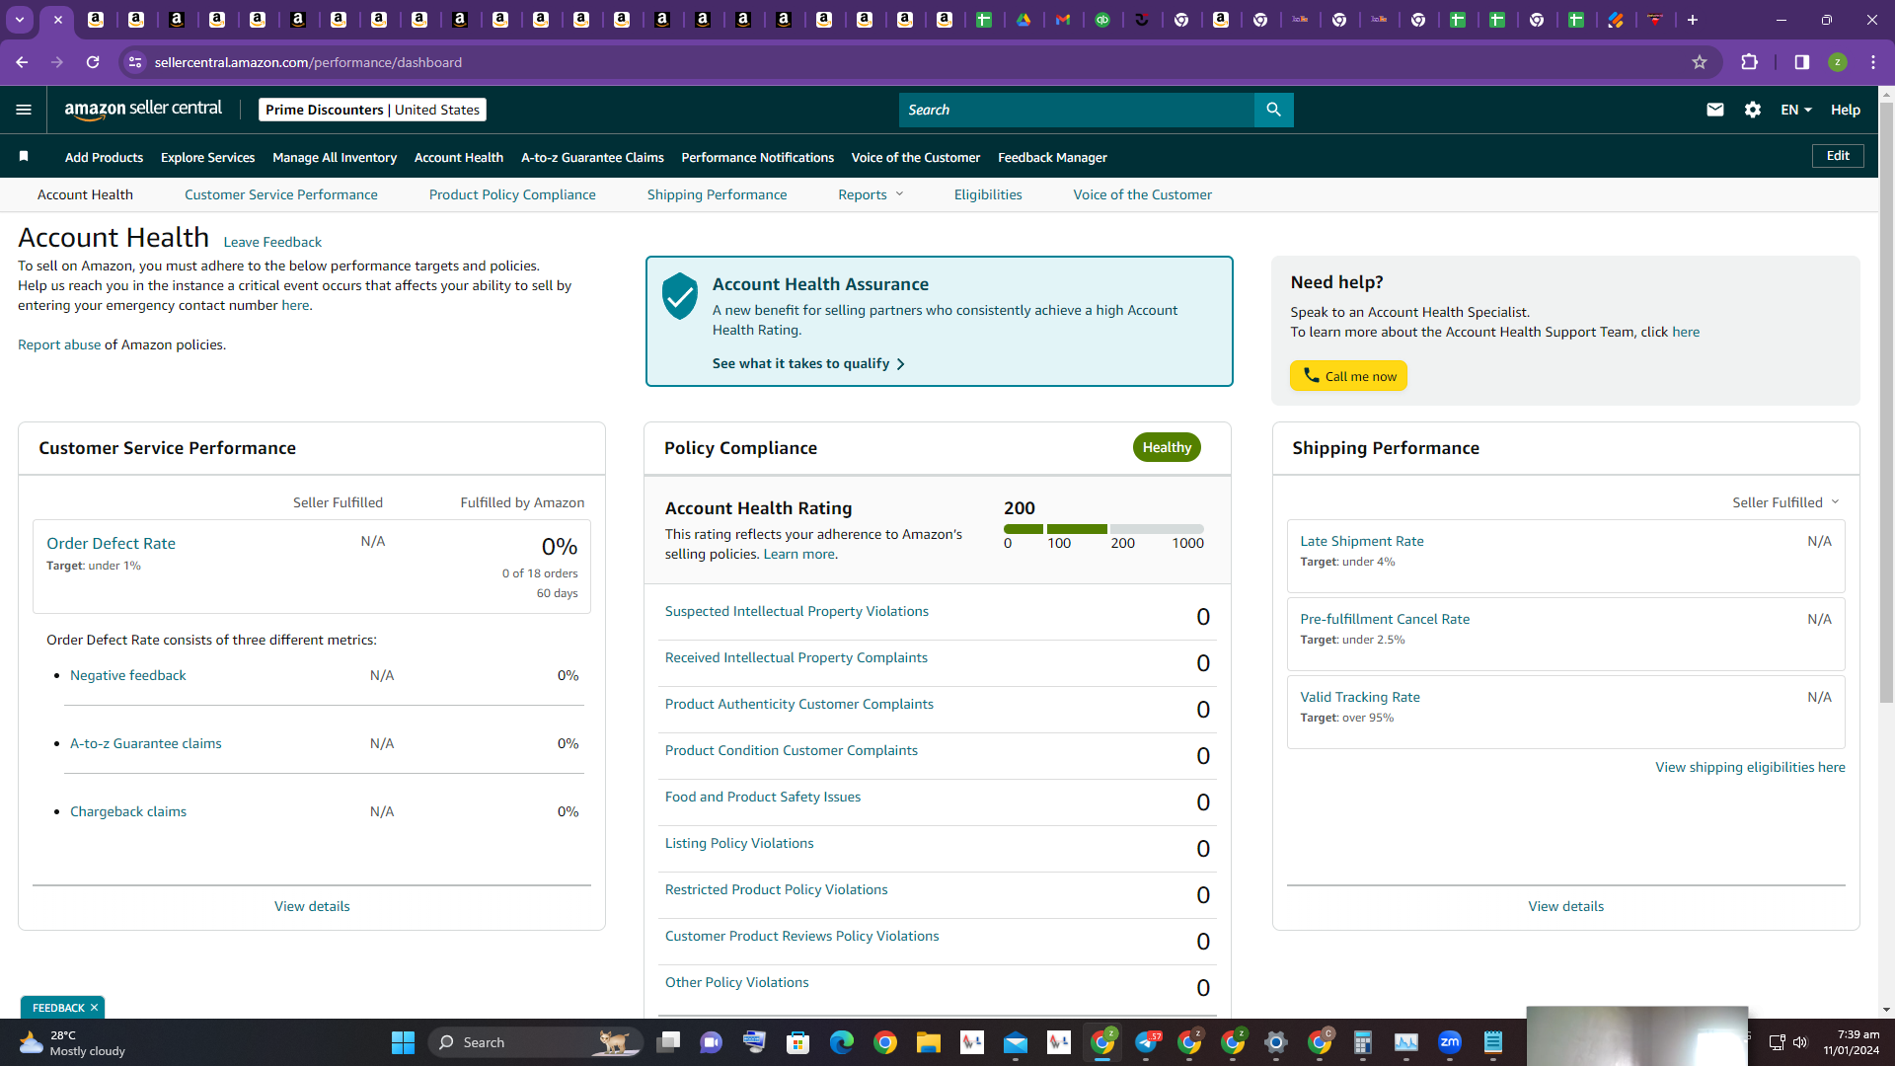Open the Mail app in the taskbar
Image resolution: width=1895 pixels, height=1066 pixels.
[x=1016, y=1042]
